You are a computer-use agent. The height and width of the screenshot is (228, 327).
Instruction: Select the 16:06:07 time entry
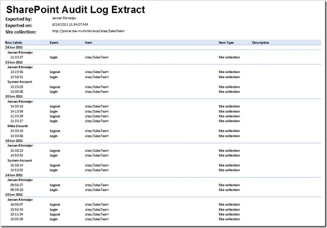click(17, 204)
